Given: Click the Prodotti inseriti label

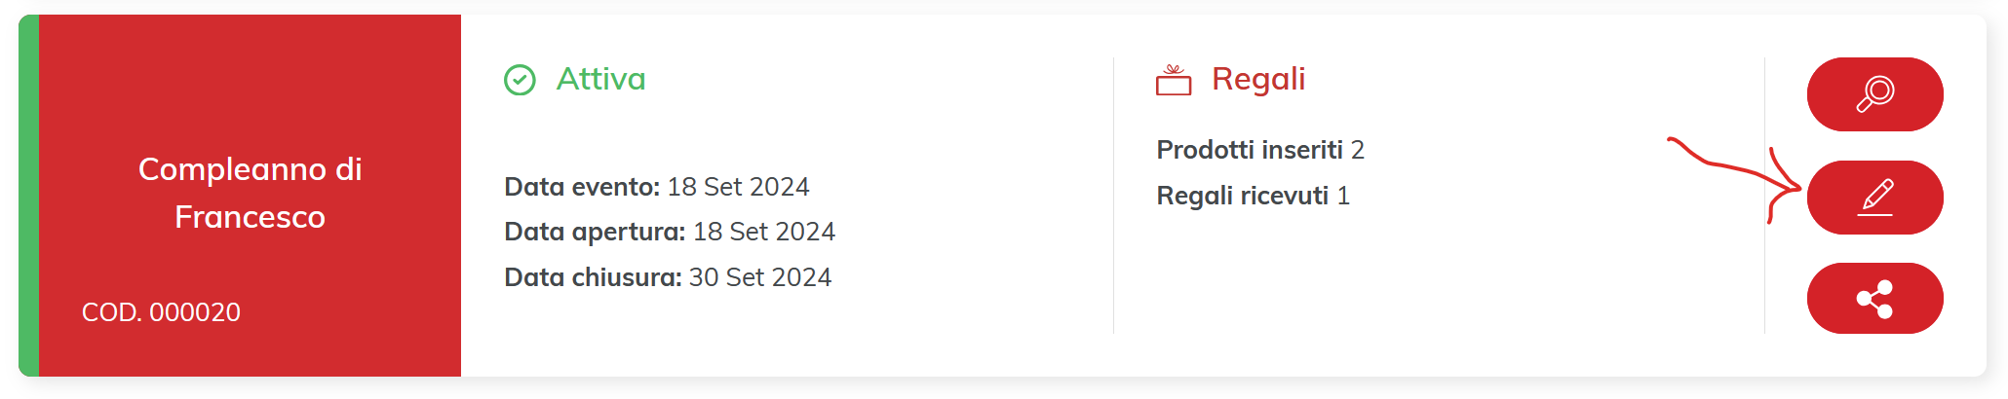Looking at the screenshot, I should click(1250, 150).
